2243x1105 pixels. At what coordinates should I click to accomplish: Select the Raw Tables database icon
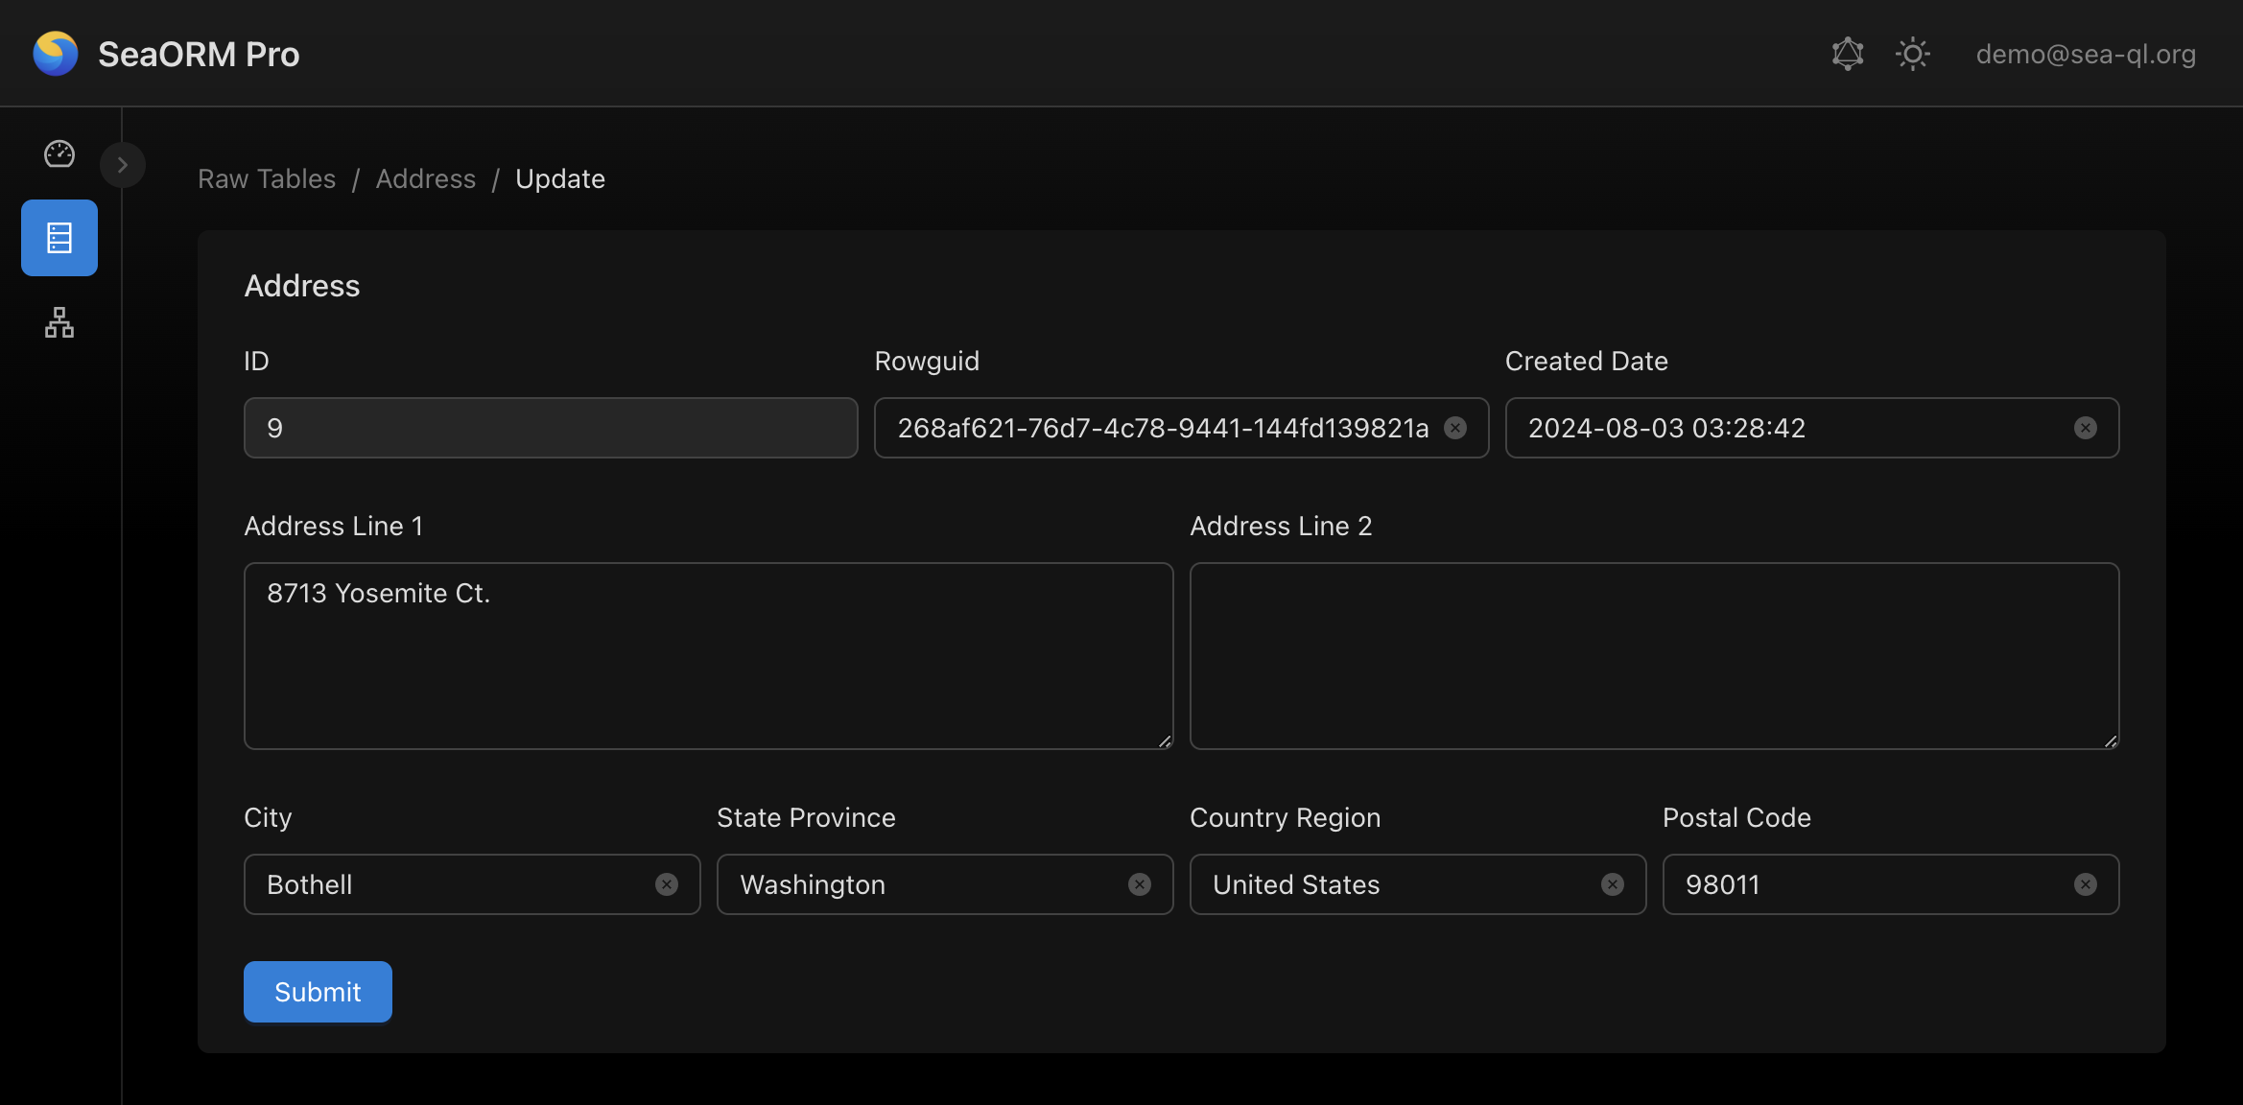click(x=59, y=238)
